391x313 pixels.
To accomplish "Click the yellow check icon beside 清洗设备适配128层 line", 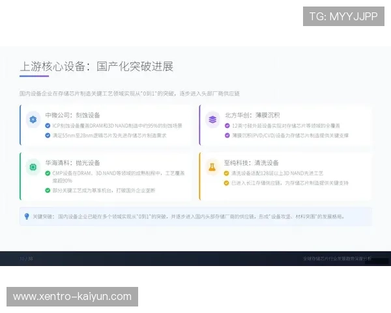I will tap(226, 173).
